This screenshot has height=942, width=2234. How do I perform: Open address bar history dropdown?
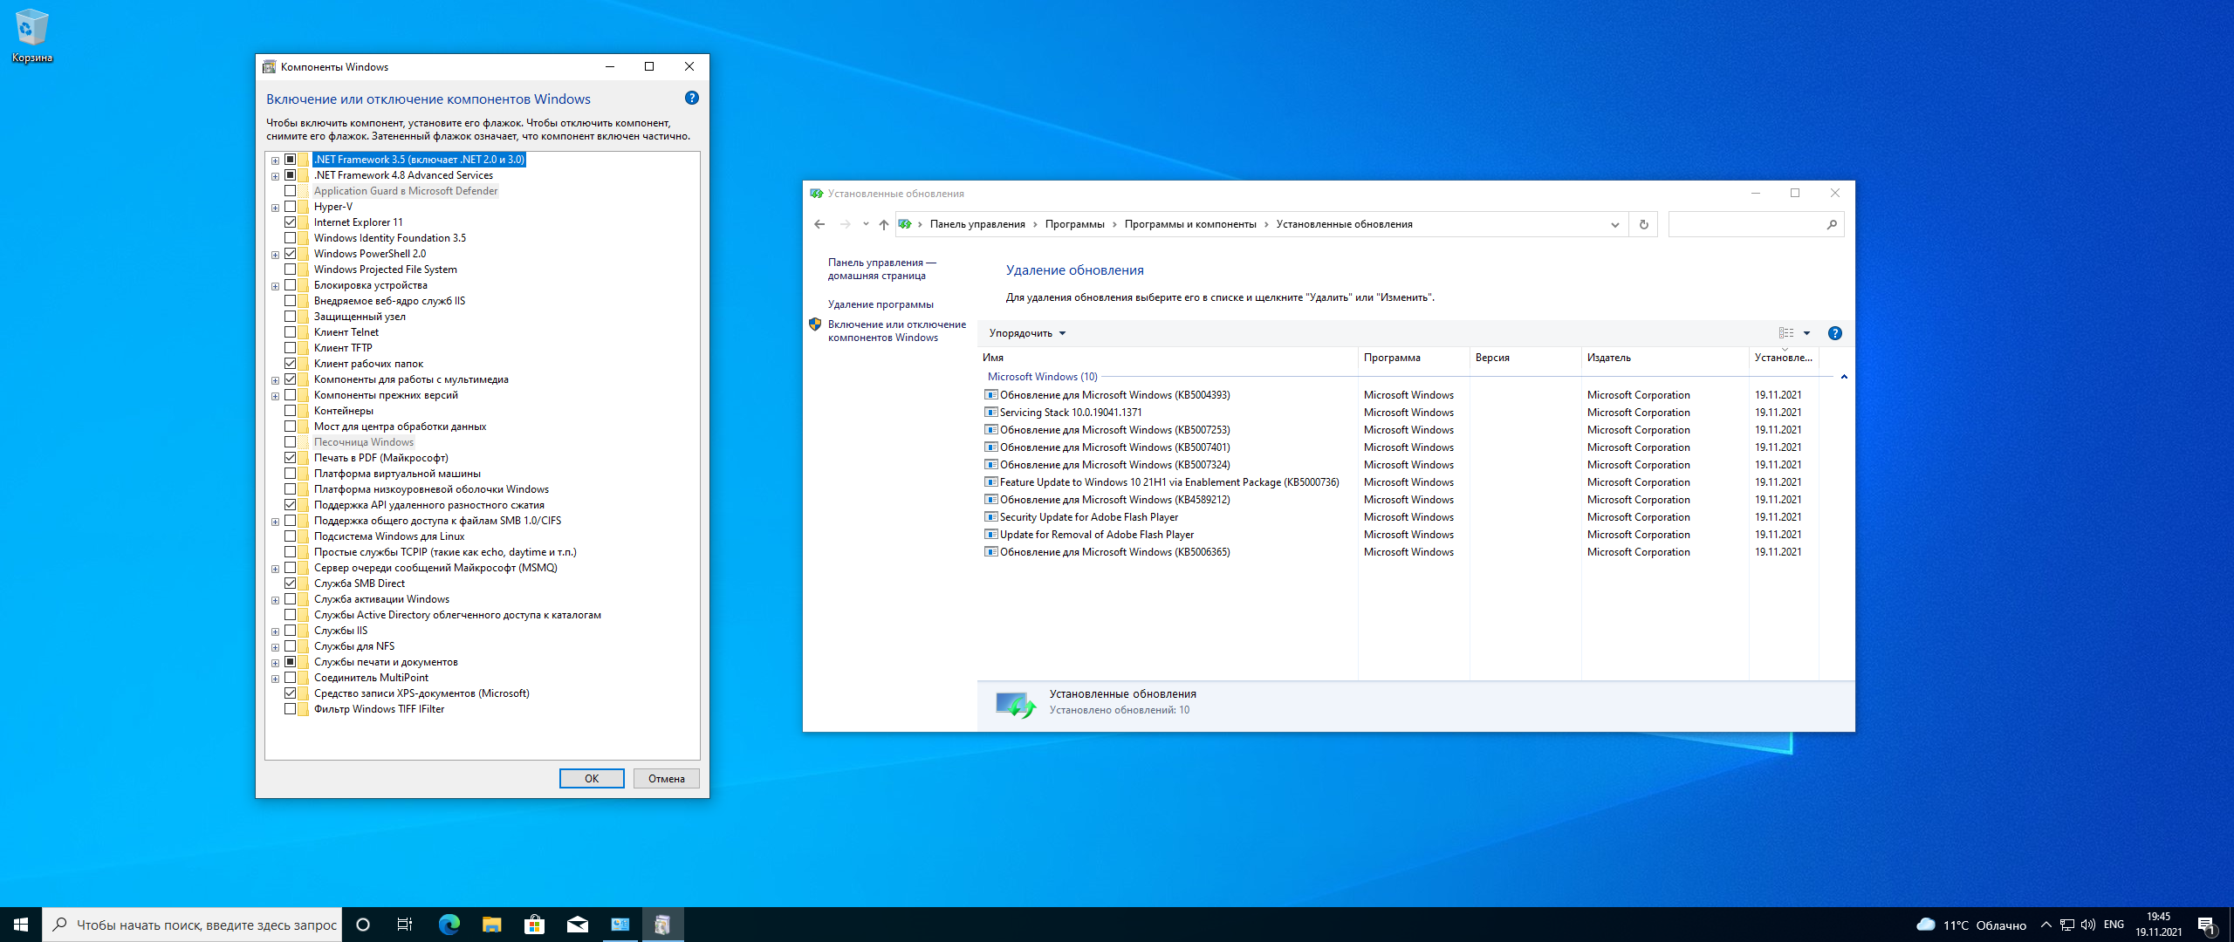[1614, 224]
